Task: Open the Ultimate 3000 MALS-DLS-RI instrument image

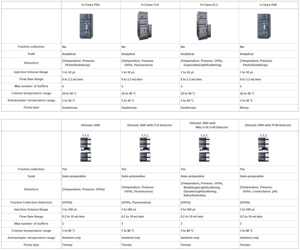Action: [x=205, y=148]
